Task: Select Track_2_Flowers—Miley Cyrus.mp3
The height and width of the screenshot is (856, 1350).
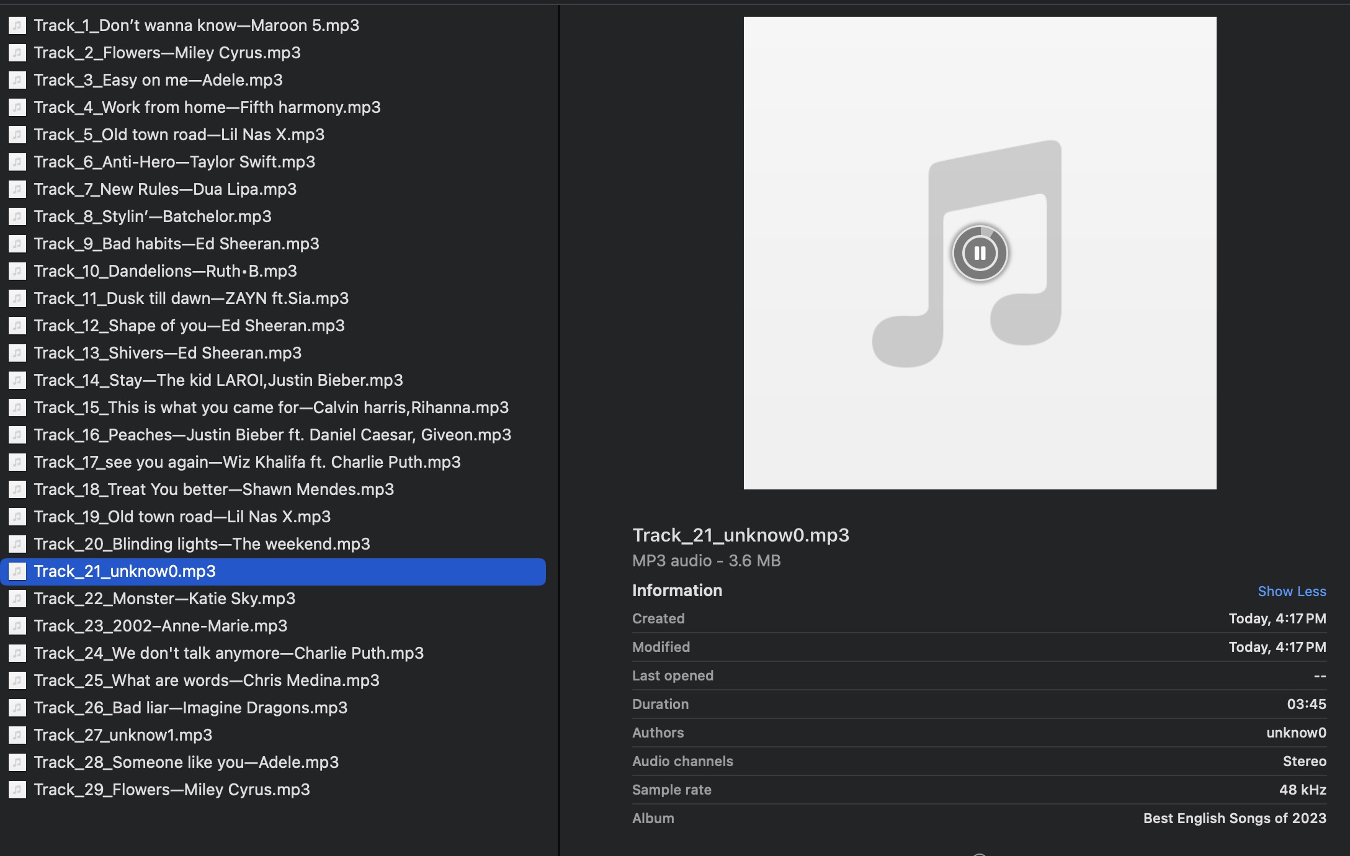Action: (x=167, y=53)
